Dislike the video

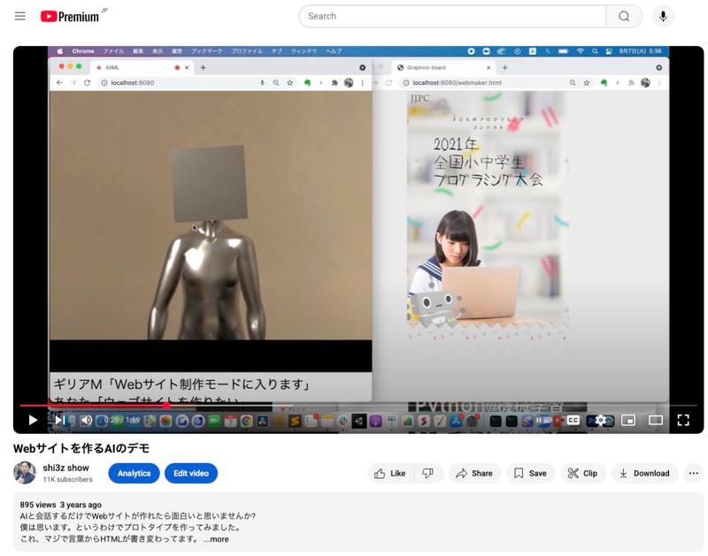pyautogui.click(x=427, y=473)
